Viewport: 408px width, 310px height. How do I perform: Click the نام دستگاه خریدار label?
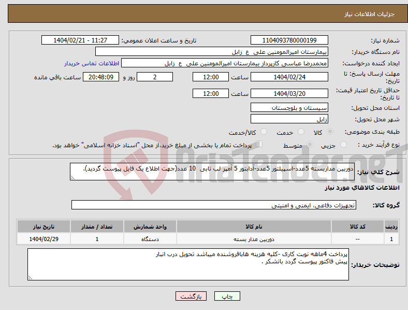coord(376,52)
